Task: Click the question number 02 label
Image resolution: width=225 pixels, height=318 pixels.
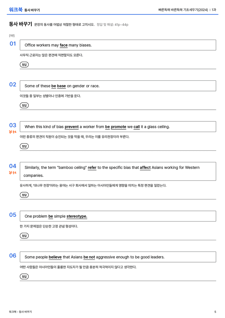Action: coord(13,84)
